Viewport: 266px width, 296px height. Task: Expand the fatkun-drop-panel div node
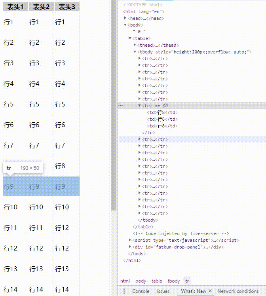(x=130, y=247)
